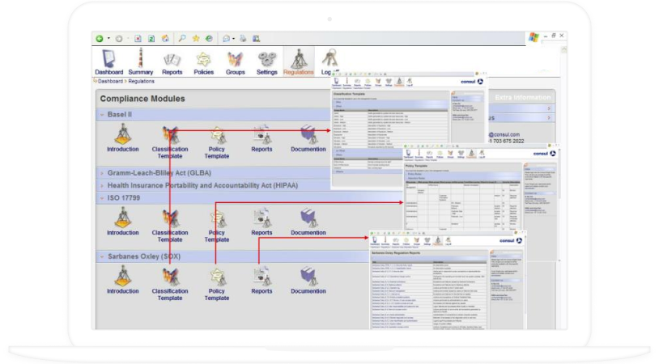Open the Dashboard toolbar icon
This screenshot has height=364, width=659.
point(108,61)
